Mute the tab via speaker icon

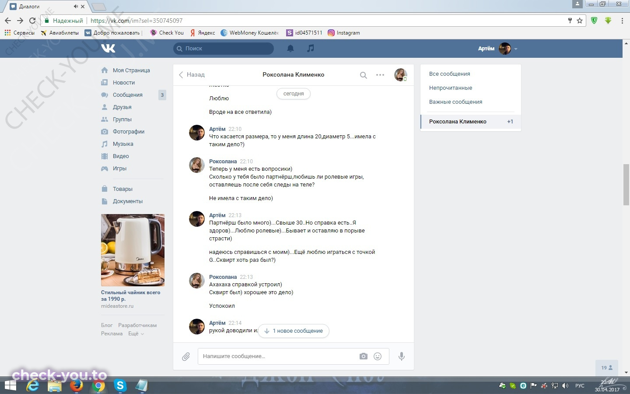76,7
